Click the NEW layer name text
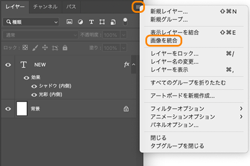This screenshot has height=166, width=250. tap(40, 65)
